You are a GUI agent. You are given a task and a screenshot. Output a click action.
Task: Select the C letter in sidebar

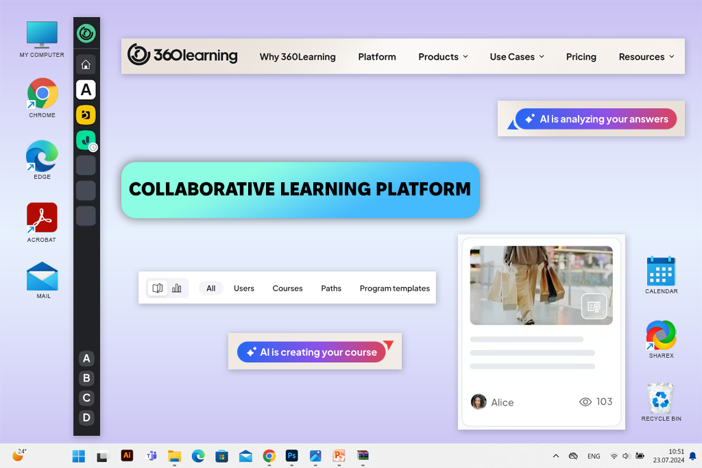click(x=86, y=397)
